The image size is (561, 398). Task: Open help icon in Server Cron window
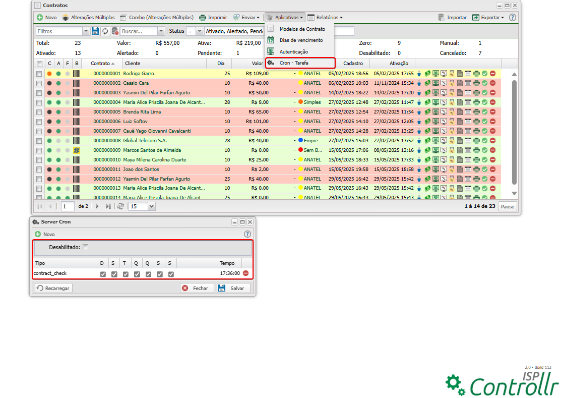point(247,234)
